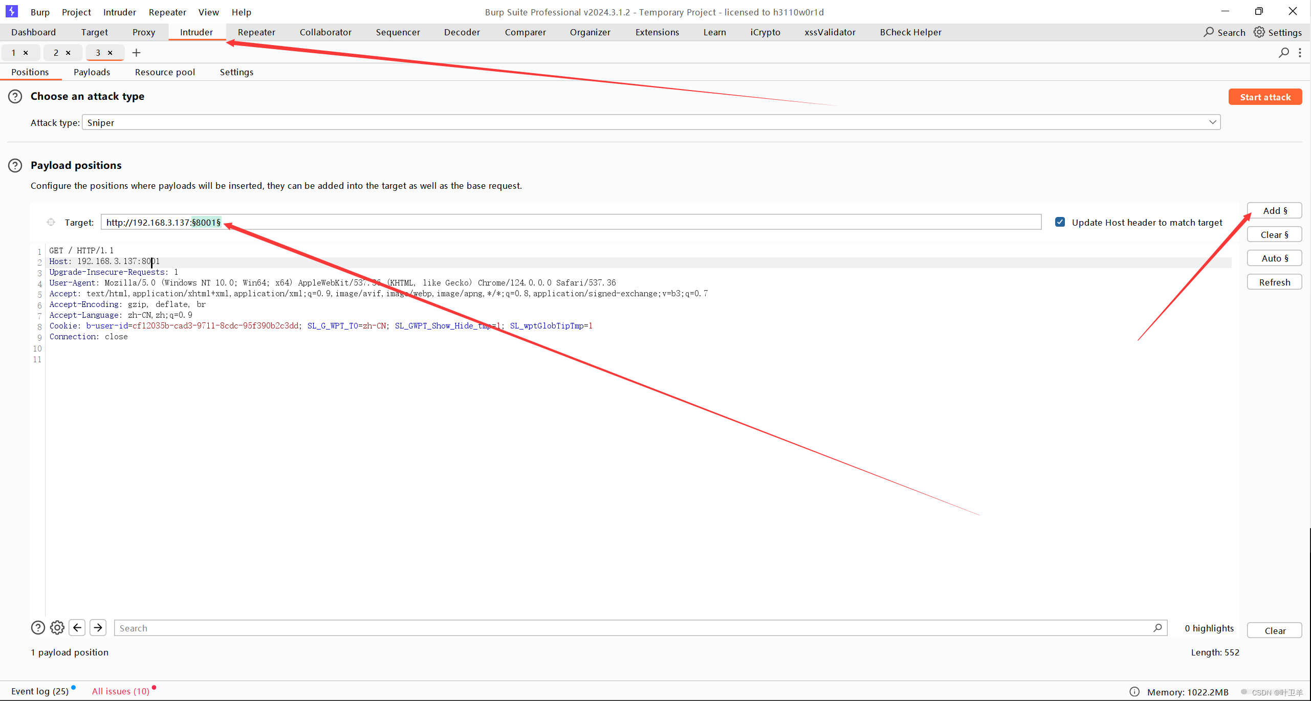Click the Burp Suite logo icon
This screenshot has height=701, width=1311.
11,11
